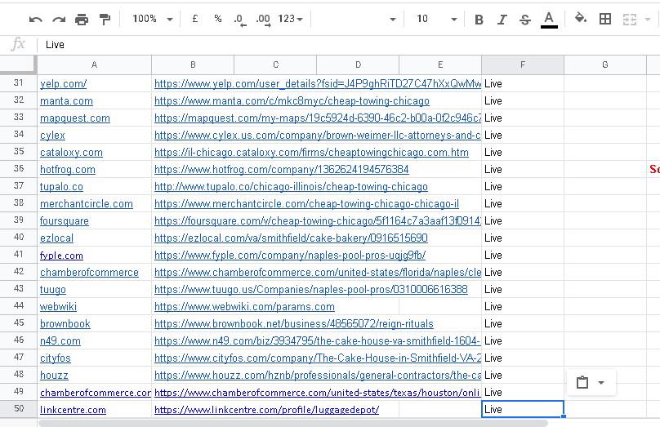The width and height of the screenshot is (660, 427).
Task: Decrease decimal places in toolbar
Action: 239,19
